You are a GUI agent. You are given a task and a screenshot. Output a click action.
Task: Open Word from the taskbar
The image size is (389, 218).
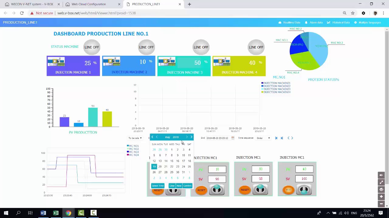tap(43, 213)
